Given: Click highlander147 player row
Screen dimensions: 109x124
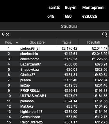Looking at the screenshot, I should click(54, 111).
